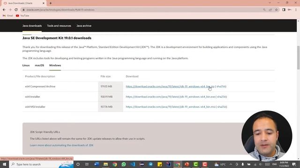Open the volume control in tray
This screenshot has height=168, width=300.
261,164
